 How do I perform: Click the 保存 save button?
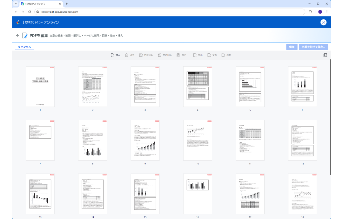click(x=292, y=47)
